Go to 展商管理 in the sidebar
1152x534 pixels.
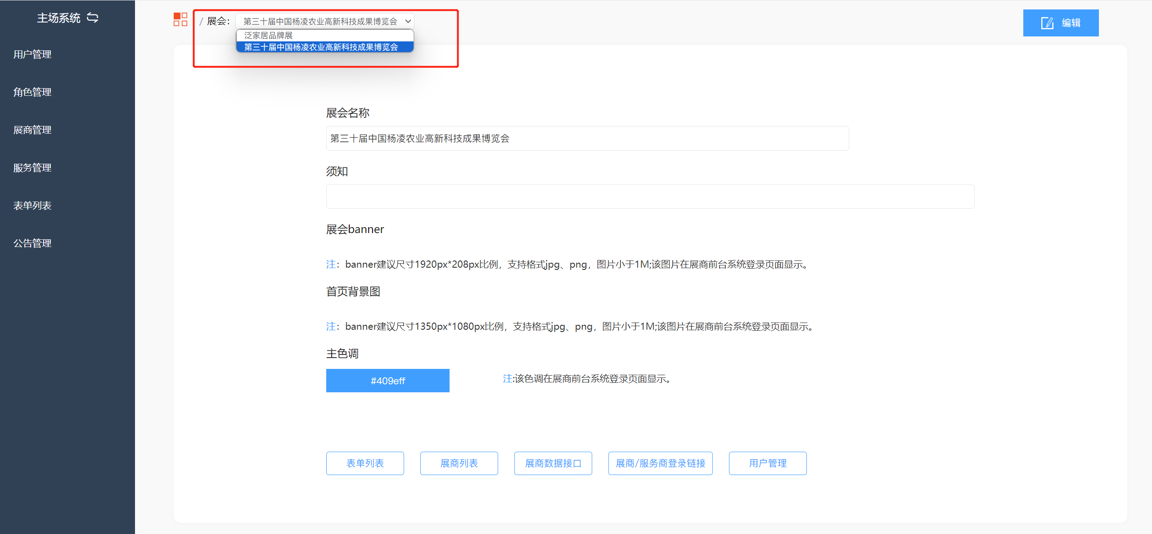(32, 130)
